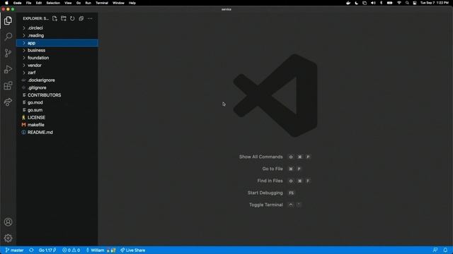Open the Terminal menu
Viewport: 453px width, 254px height.
click(102, 3)
